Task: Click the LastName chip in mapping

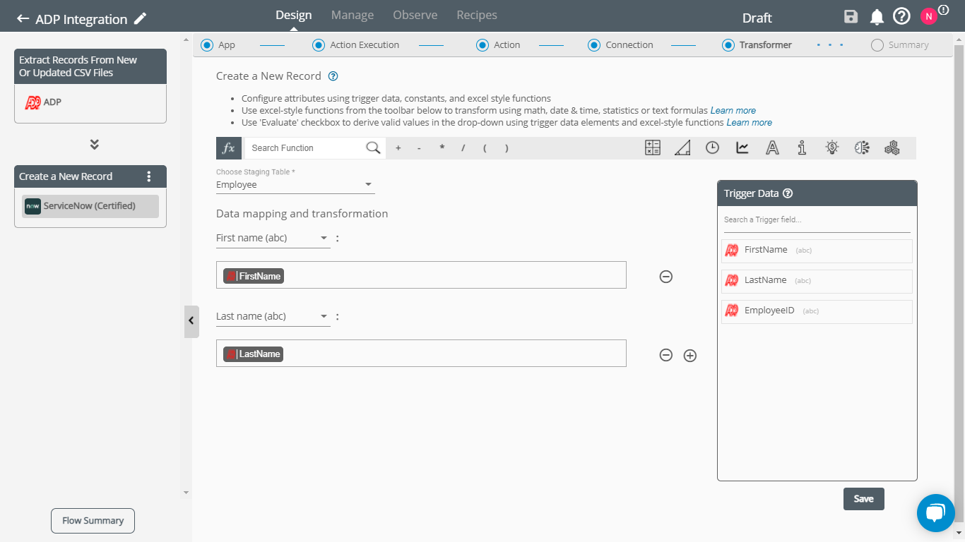Action: [254, 354]
